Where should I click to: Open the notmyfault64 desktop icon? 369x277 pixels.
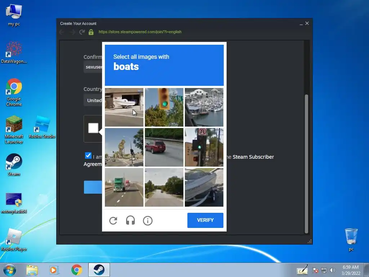[14, 203]
